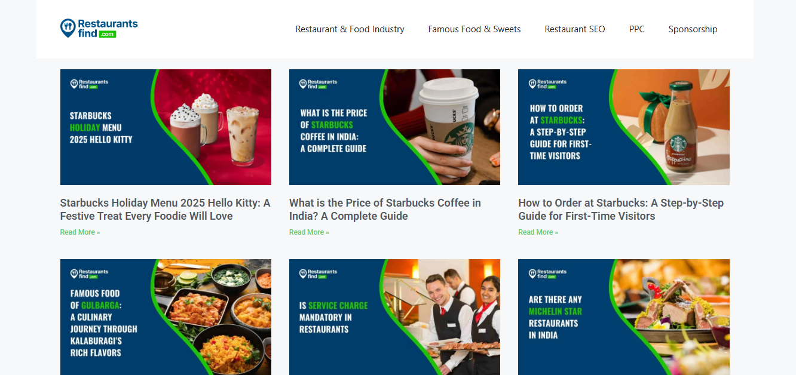Select the PPC navigation link
Image resolution: width=796 pixels, height=375 pixels.
click(637, 29)
